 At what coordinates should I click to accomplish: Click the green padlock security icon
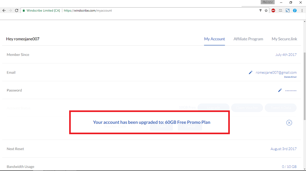point(24,10)
